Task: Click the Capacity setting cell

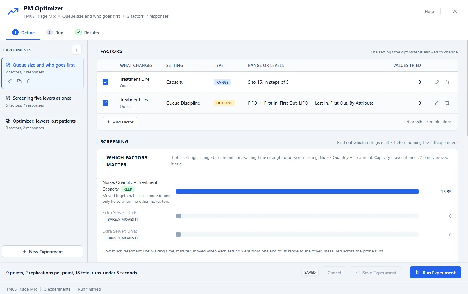Action: point(175,82)
